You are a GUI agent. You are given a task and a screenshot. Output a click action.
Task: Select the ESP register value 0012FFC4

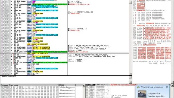click(x=141, y=4)
